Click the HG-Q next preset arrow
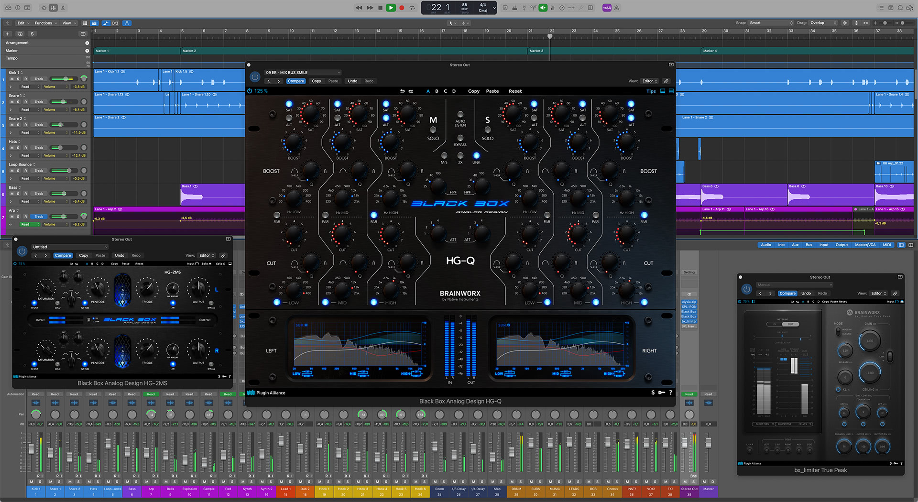918x502 pixels. click(x=279, y=81)
